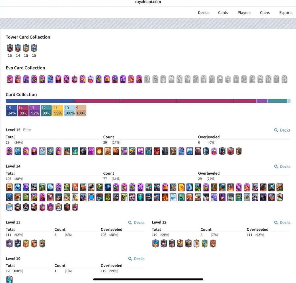Select the purple level 13 badge

click(35, 110)
